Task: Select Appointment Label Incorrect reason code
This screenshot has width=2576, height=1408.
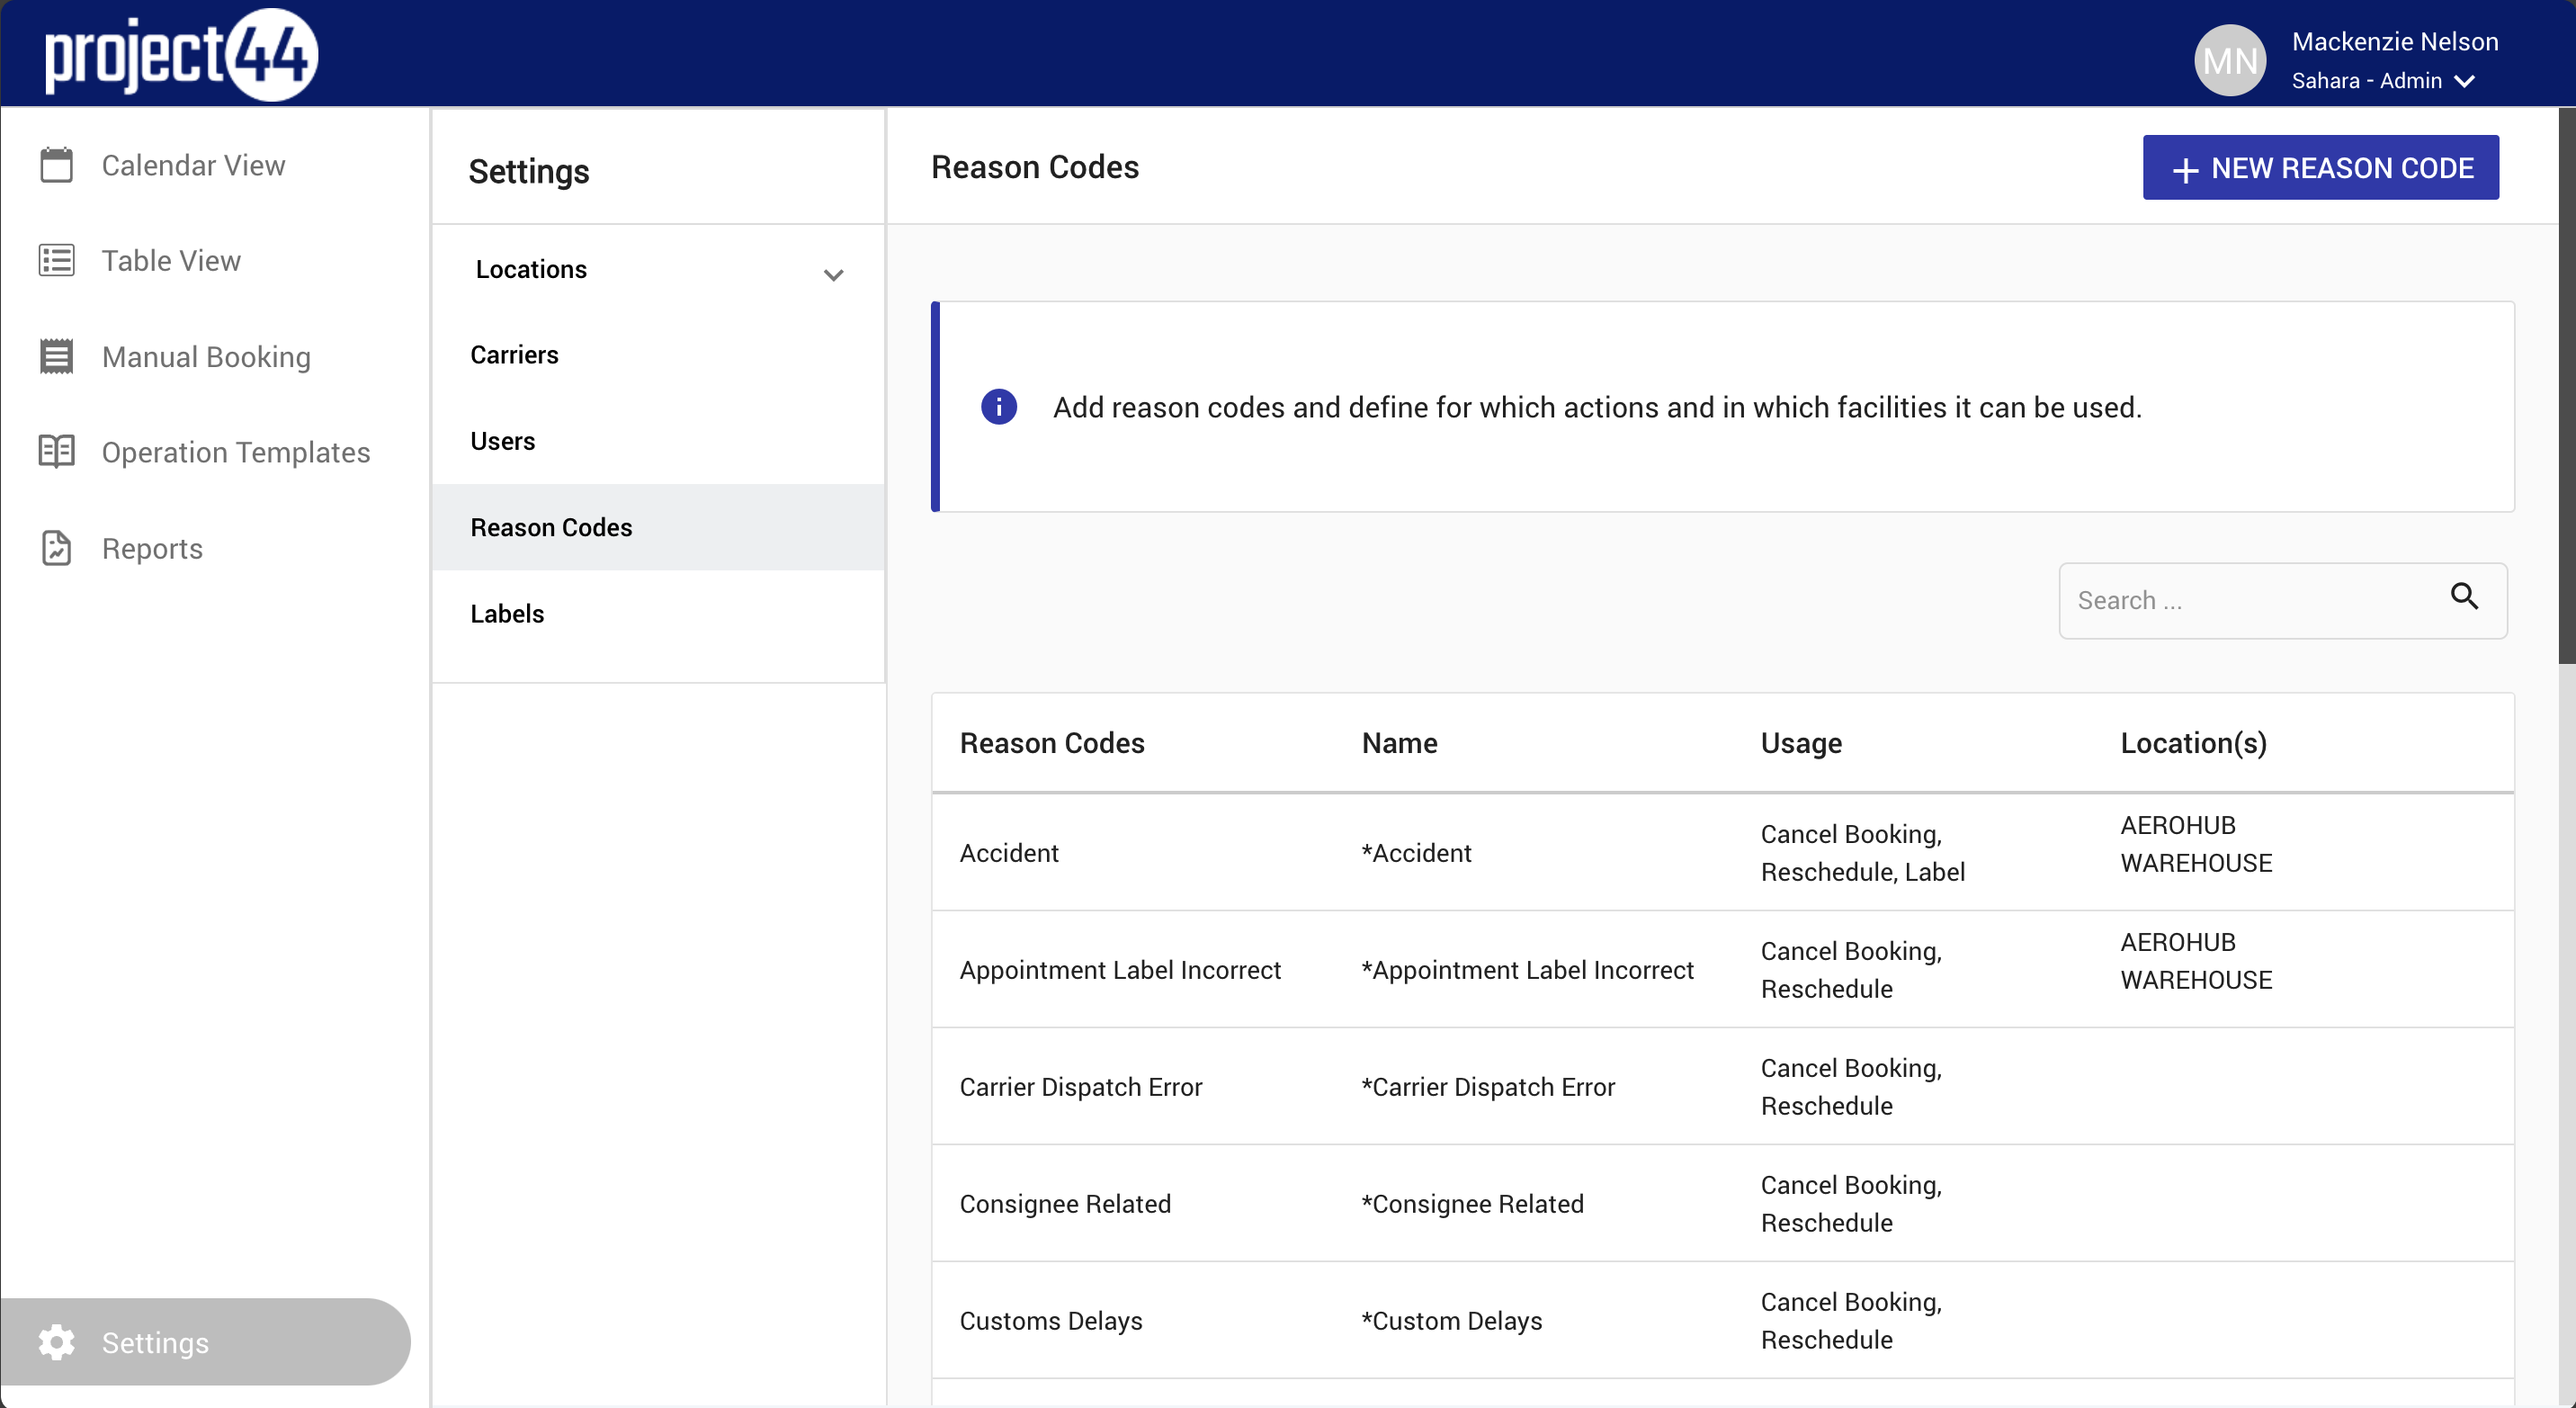Action: point(1120,970)
